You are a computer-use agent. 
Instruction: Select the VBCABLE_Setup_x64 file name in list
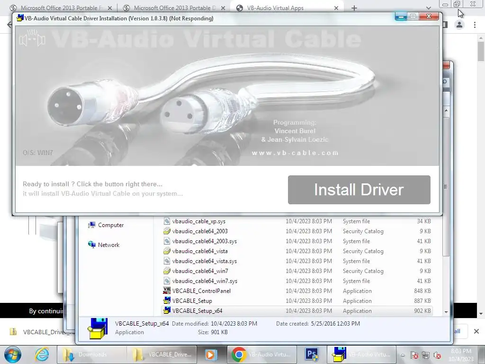tap(198, 310)
